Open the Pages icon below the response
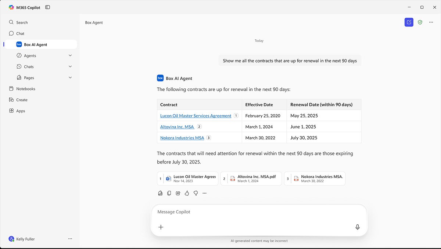The width and height of the screenshot is (441, 249). 160,193
